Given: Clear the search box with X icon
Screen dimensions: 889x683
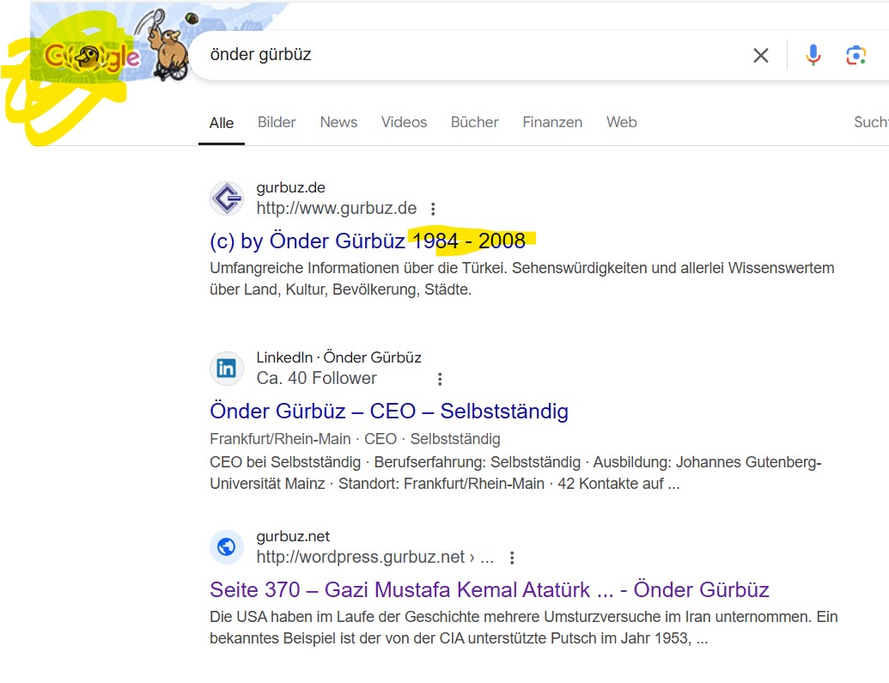Looking at the screenshot, I should 761,55.
